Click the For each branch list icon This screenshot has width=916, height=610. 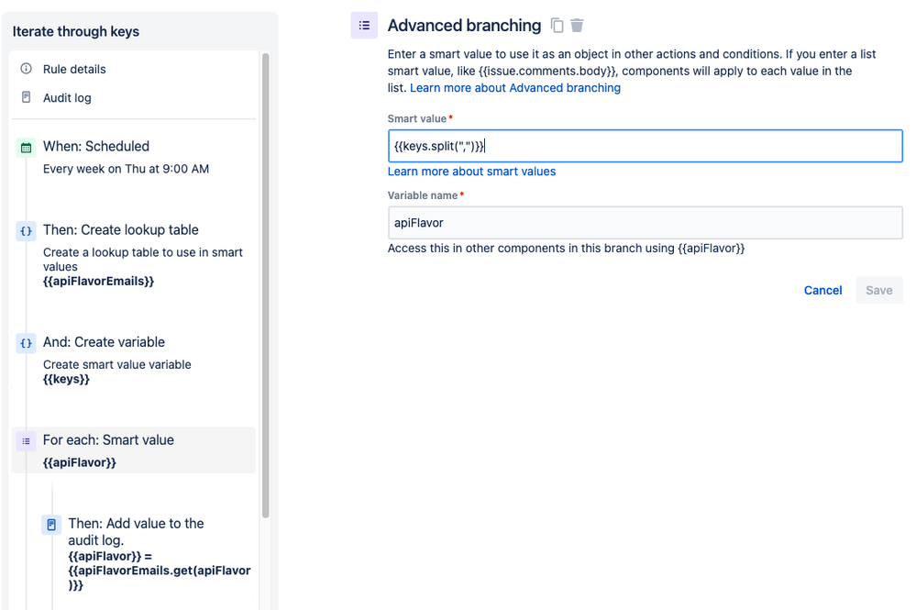click(x=27, y=441)
